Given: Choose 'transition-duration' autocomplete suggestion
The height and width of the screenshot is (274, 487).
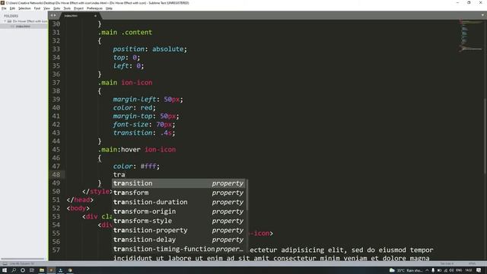Looking at the screenshot, I should point(178,202).
